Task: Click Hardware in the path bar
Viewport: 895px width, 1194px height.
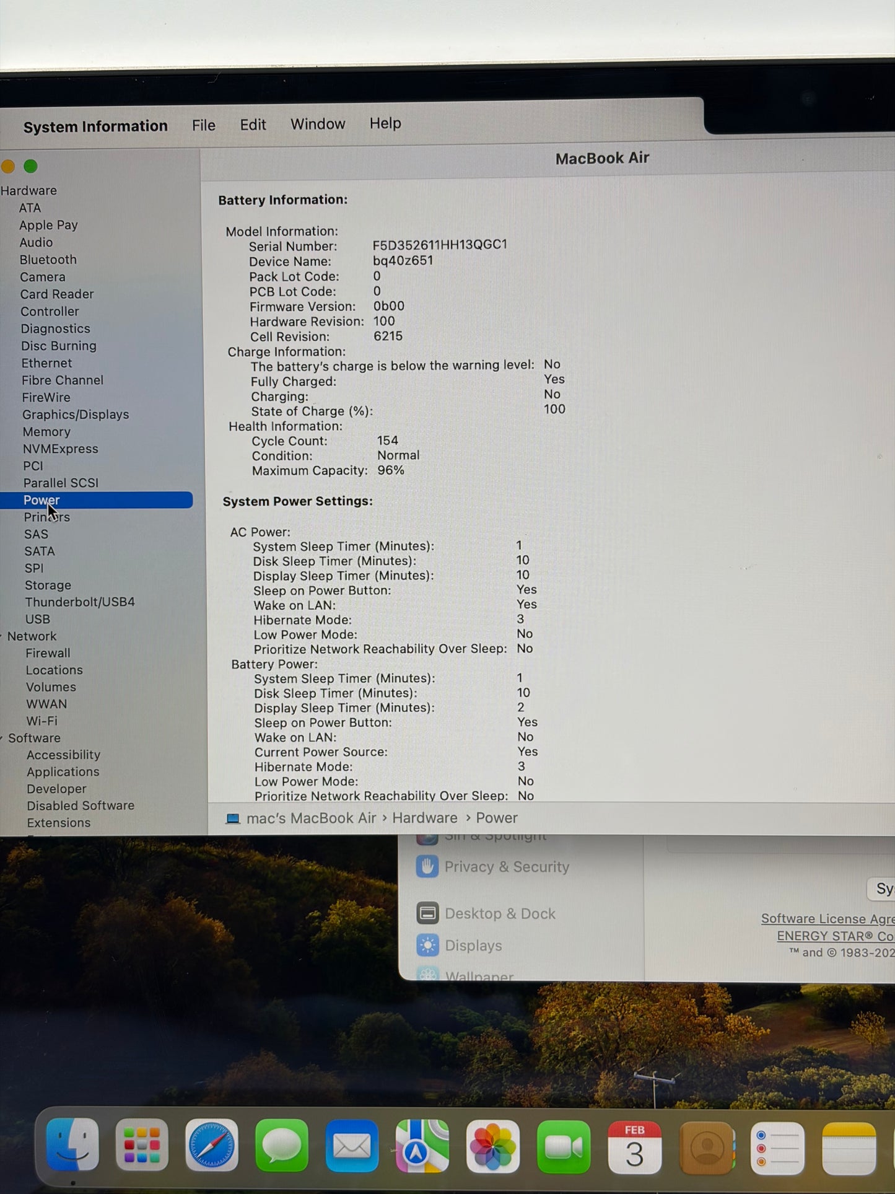Action: [424, 819]
